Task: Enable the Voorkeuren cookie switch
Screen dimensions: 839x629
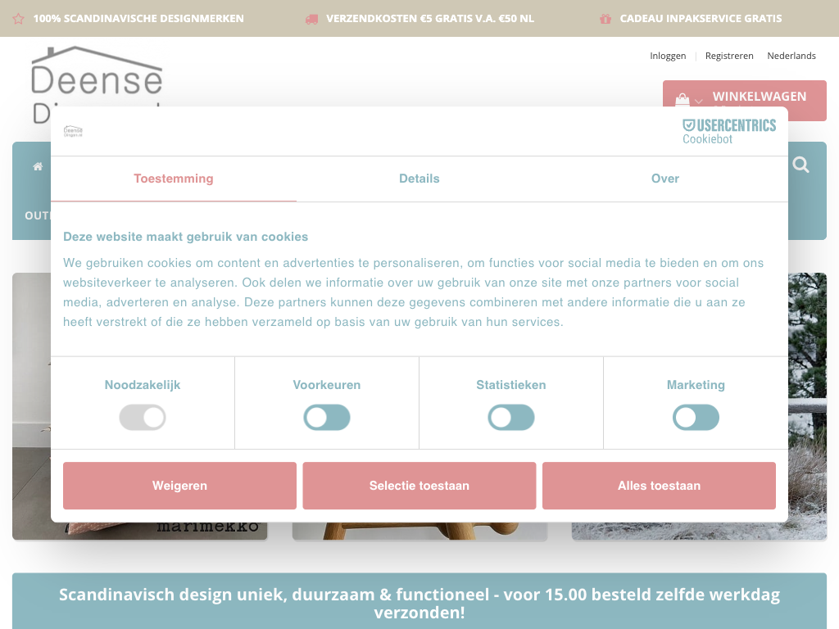Action: 327,417
